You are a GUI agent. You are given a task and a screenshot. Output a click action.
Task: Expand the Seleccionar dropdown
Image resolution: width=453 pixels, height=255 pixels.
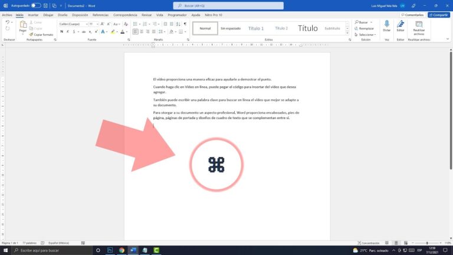click(x=365, y=35)
